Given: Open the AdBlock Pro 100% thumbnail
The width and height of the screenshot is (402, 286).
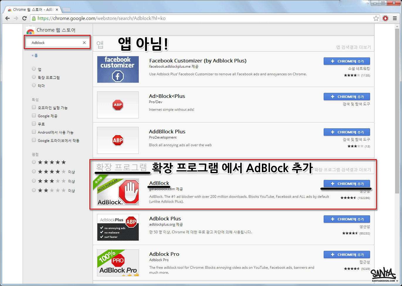Looking at the screenshot, I should [x=118, y=263].
